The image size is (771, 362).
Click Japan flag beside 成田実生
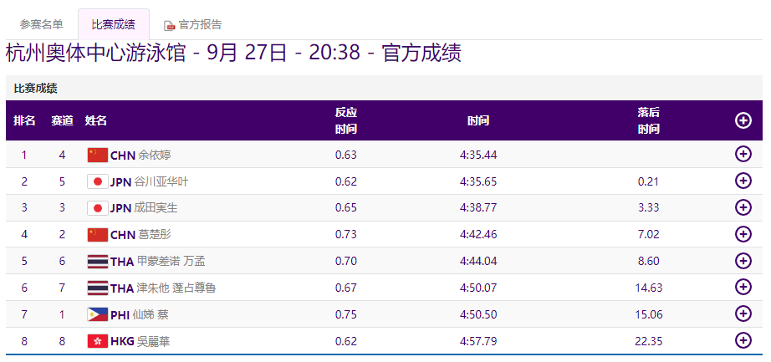coord(98,208)
